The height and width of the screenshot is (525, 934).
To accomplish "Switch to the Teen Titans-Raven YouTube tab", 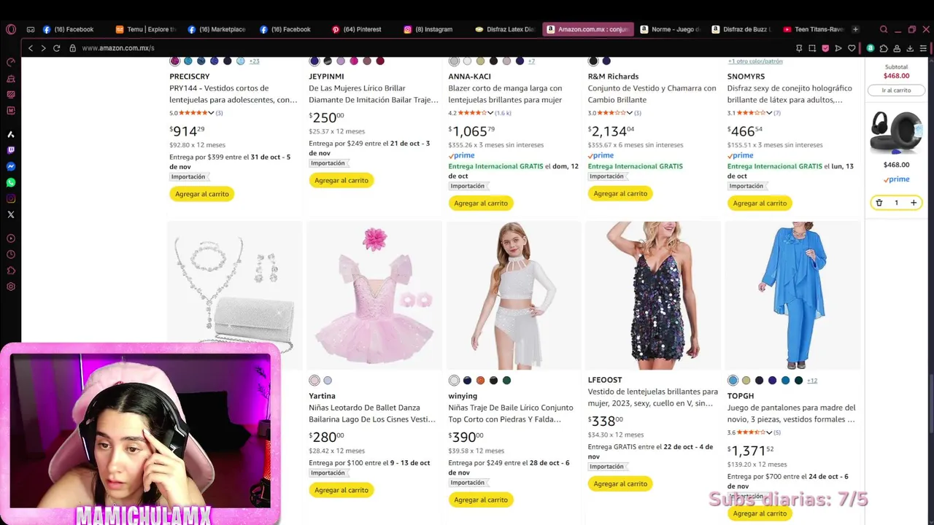I will point(813,29).
